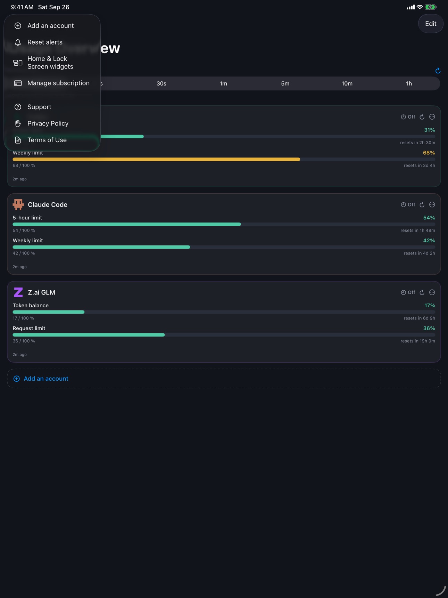Click the '54 / 100 %' value
448x598 pixels.
click(x=24, y=231)
